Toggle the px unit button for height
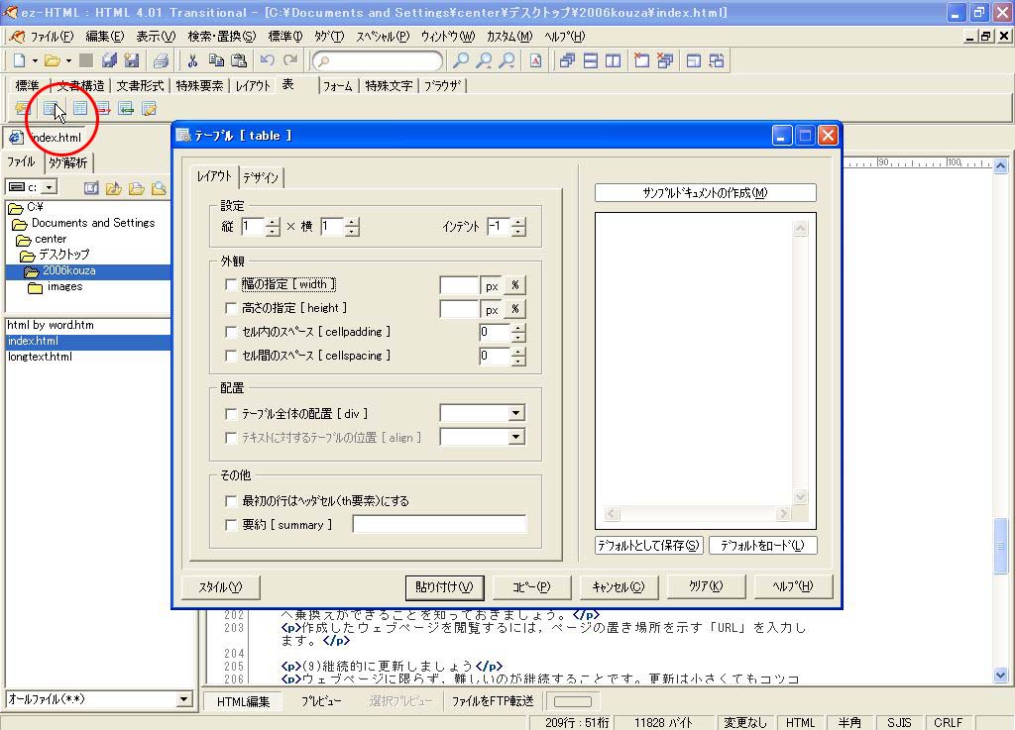Viewport: 1015px width, 730px height. point(492,309)
